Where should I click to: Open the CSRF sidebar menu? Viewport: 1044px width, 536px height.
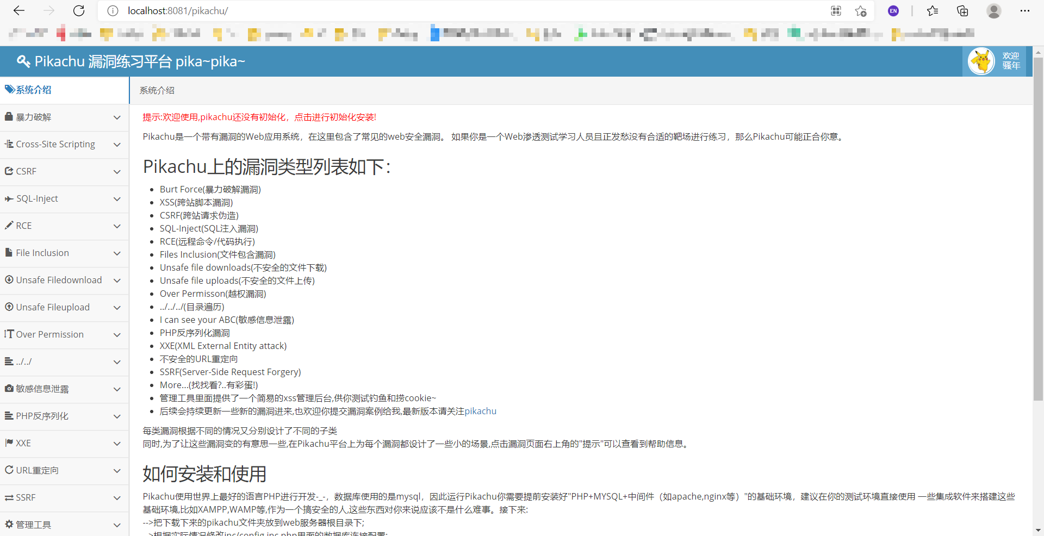(26, 172)
